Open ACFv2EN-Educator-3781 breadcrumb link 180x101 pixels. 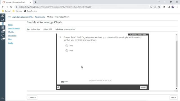coord(22,17)
